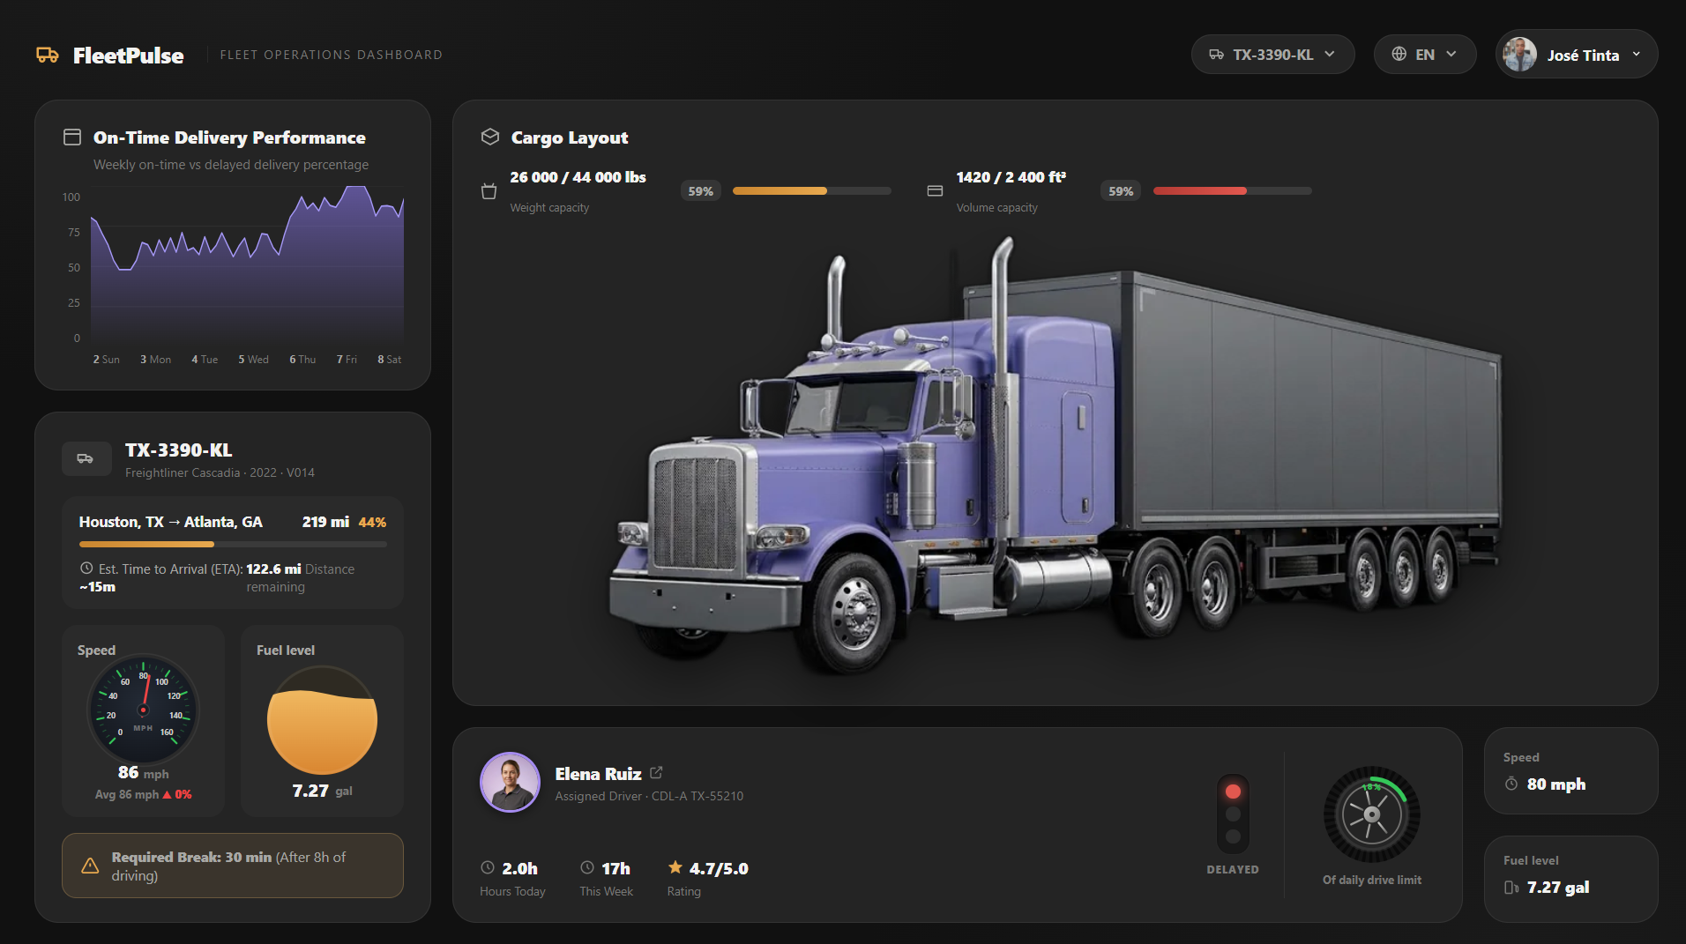
Task: Click the '219 mi' route distance text
Action: (325, 522)
